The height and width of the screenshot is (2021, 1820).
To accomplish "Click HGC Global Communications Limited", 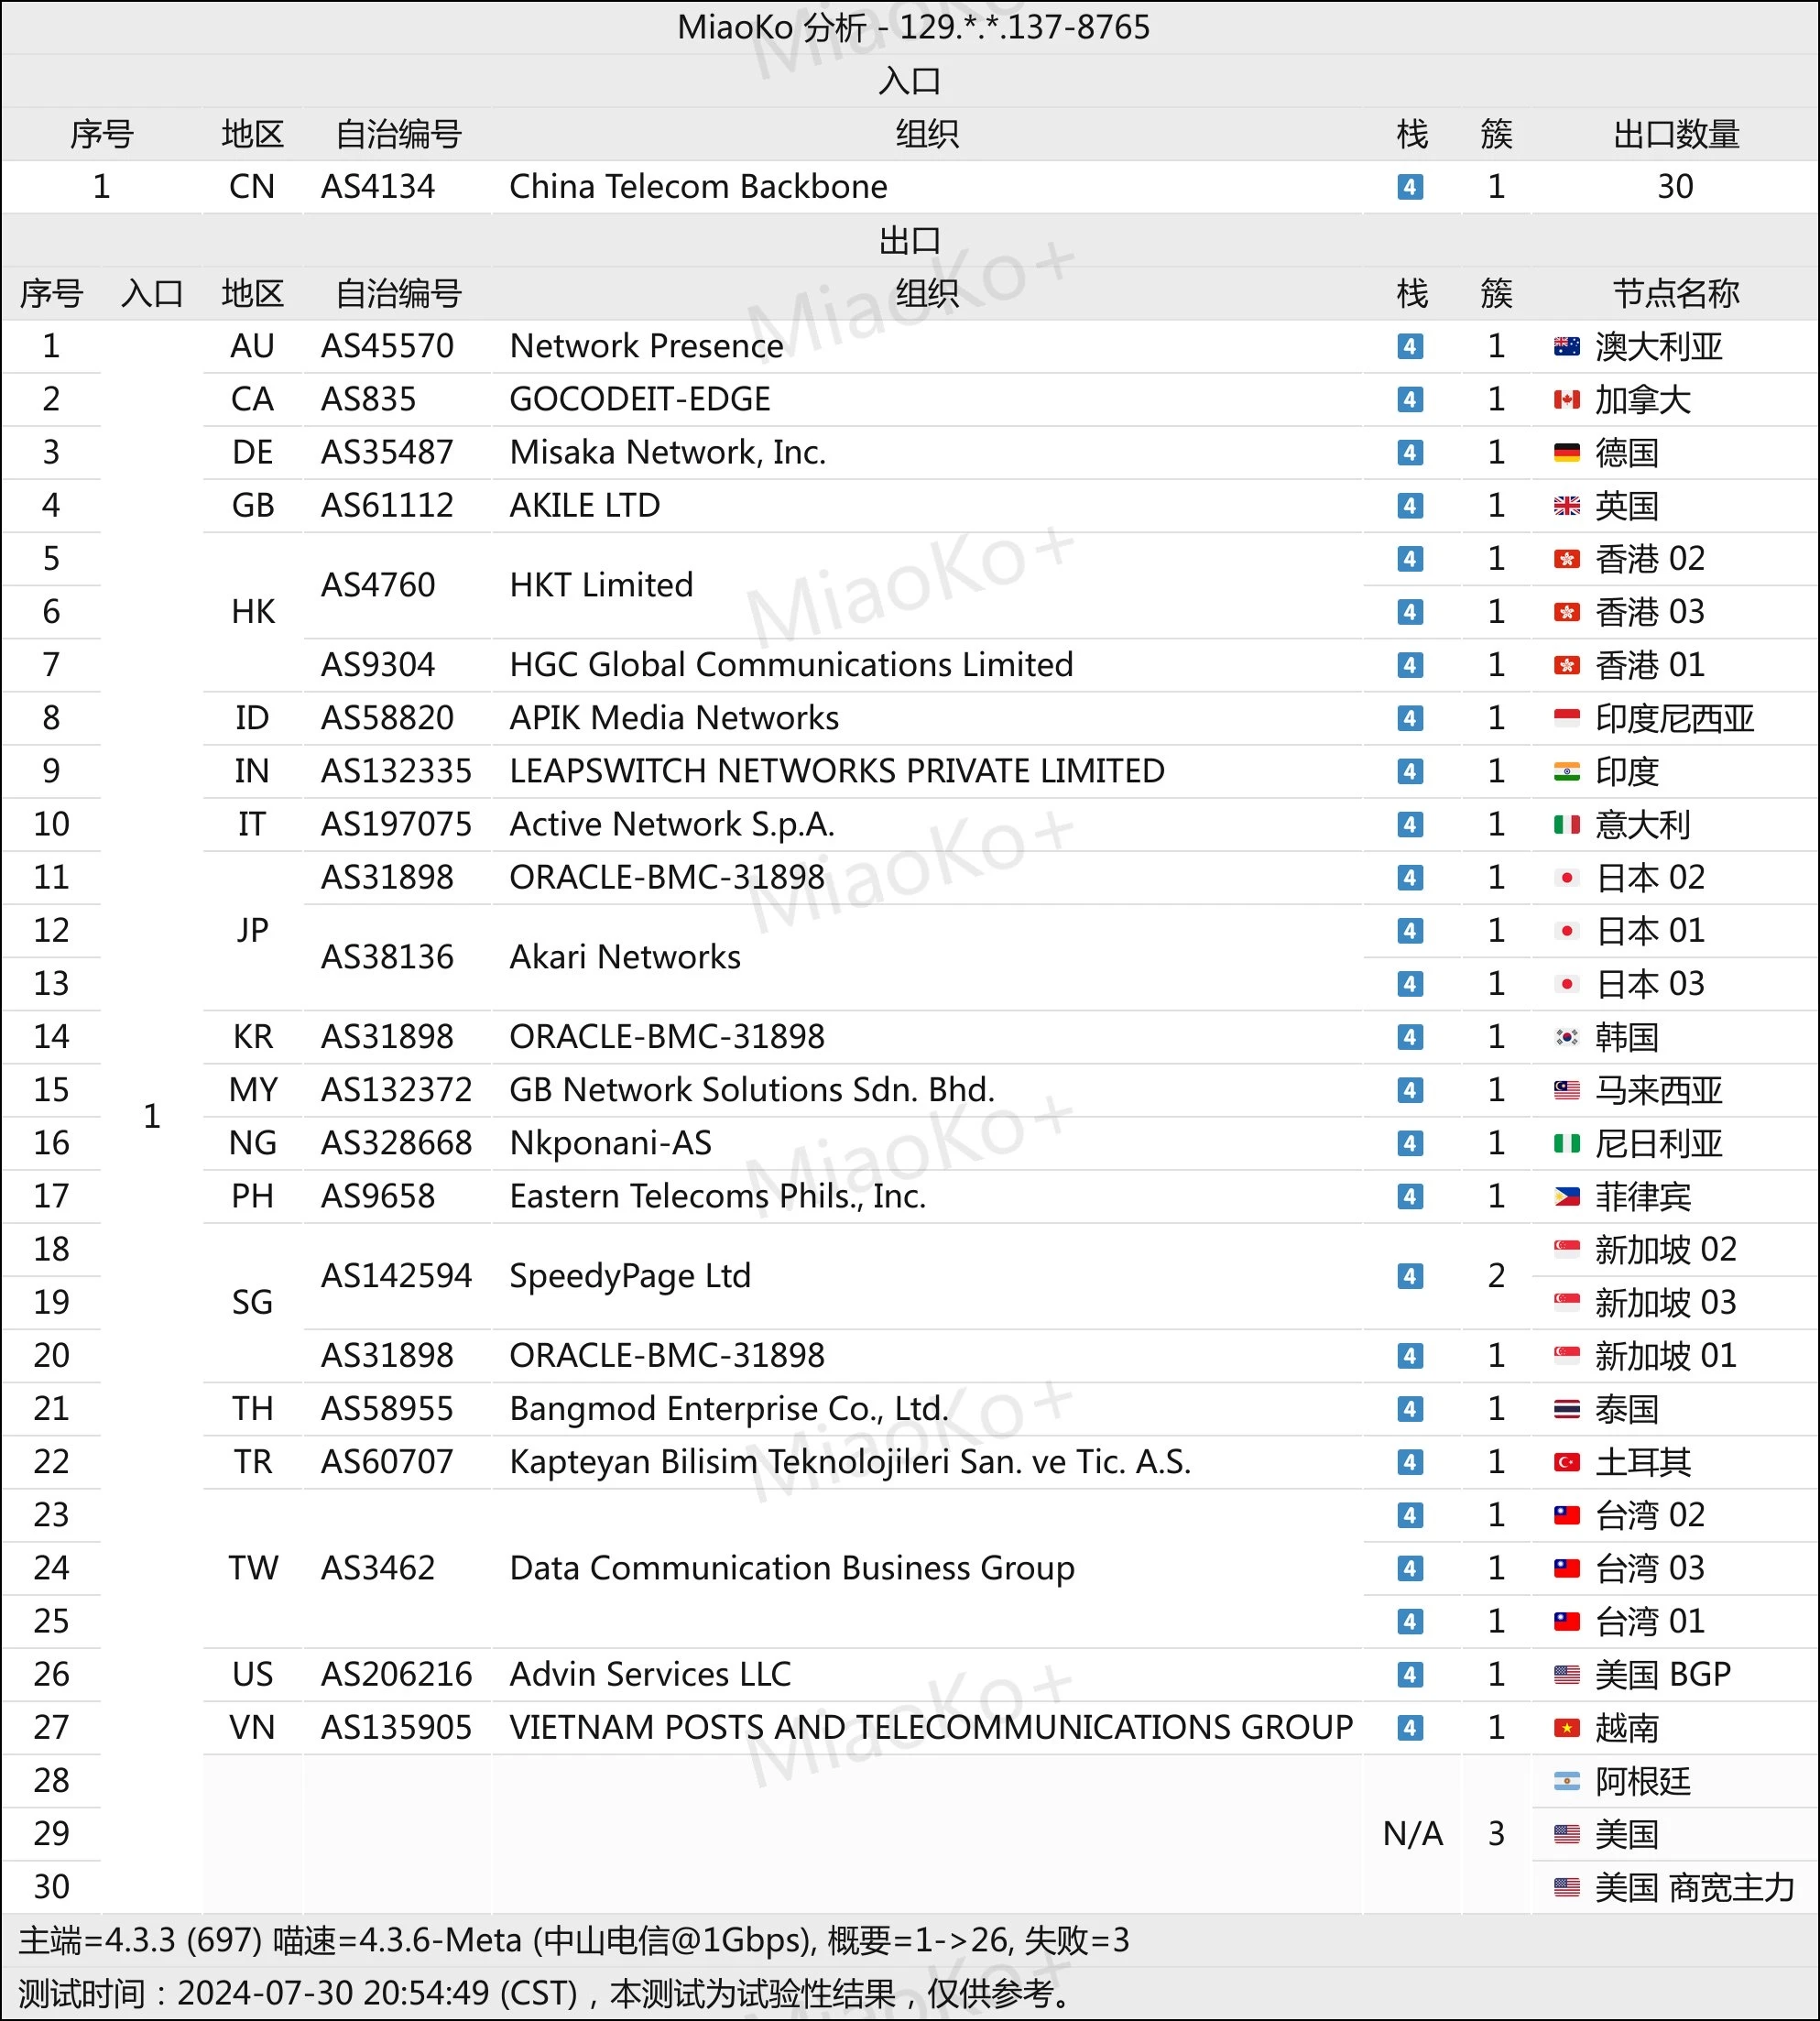I will (791, 665).
